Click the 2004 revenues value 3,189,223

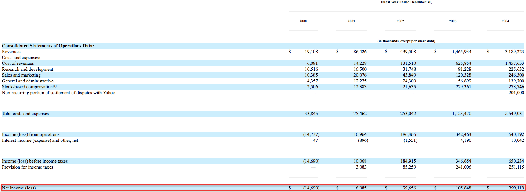[514, 52]
